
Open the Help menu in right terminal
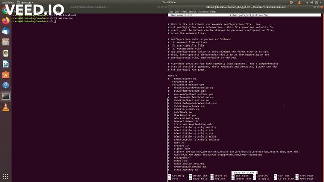tap(213, 11)
